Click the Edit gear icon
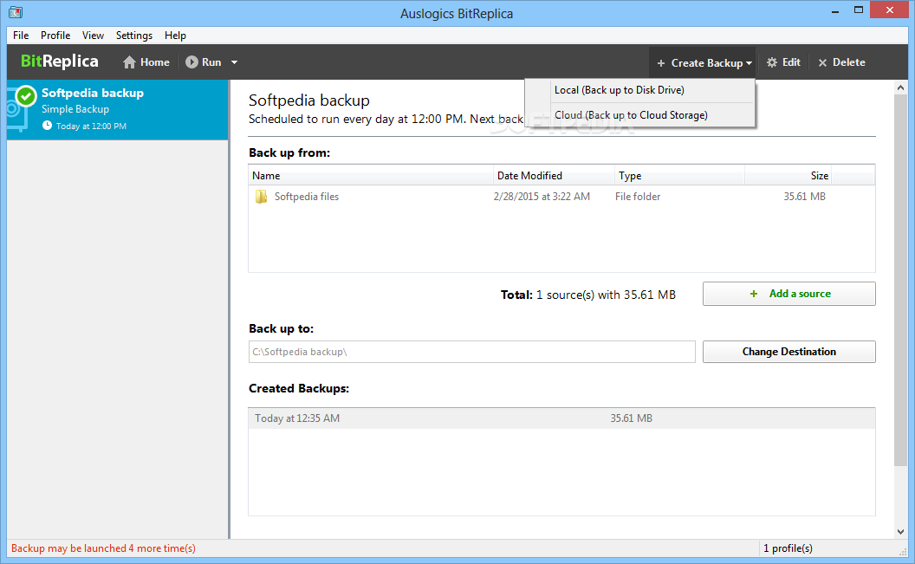The width and height of the screenshot is (915, 564). point(772,62)
